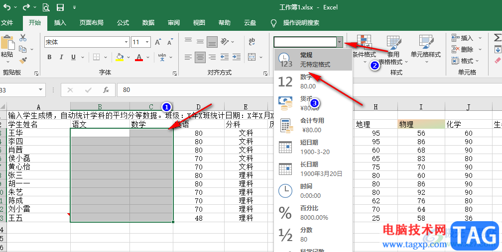
Task: Toggle Wrap Text icon
Action: 251,42
